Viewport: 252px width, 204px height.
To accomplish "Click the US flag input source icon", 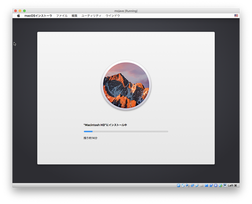I will coord(236,16).
